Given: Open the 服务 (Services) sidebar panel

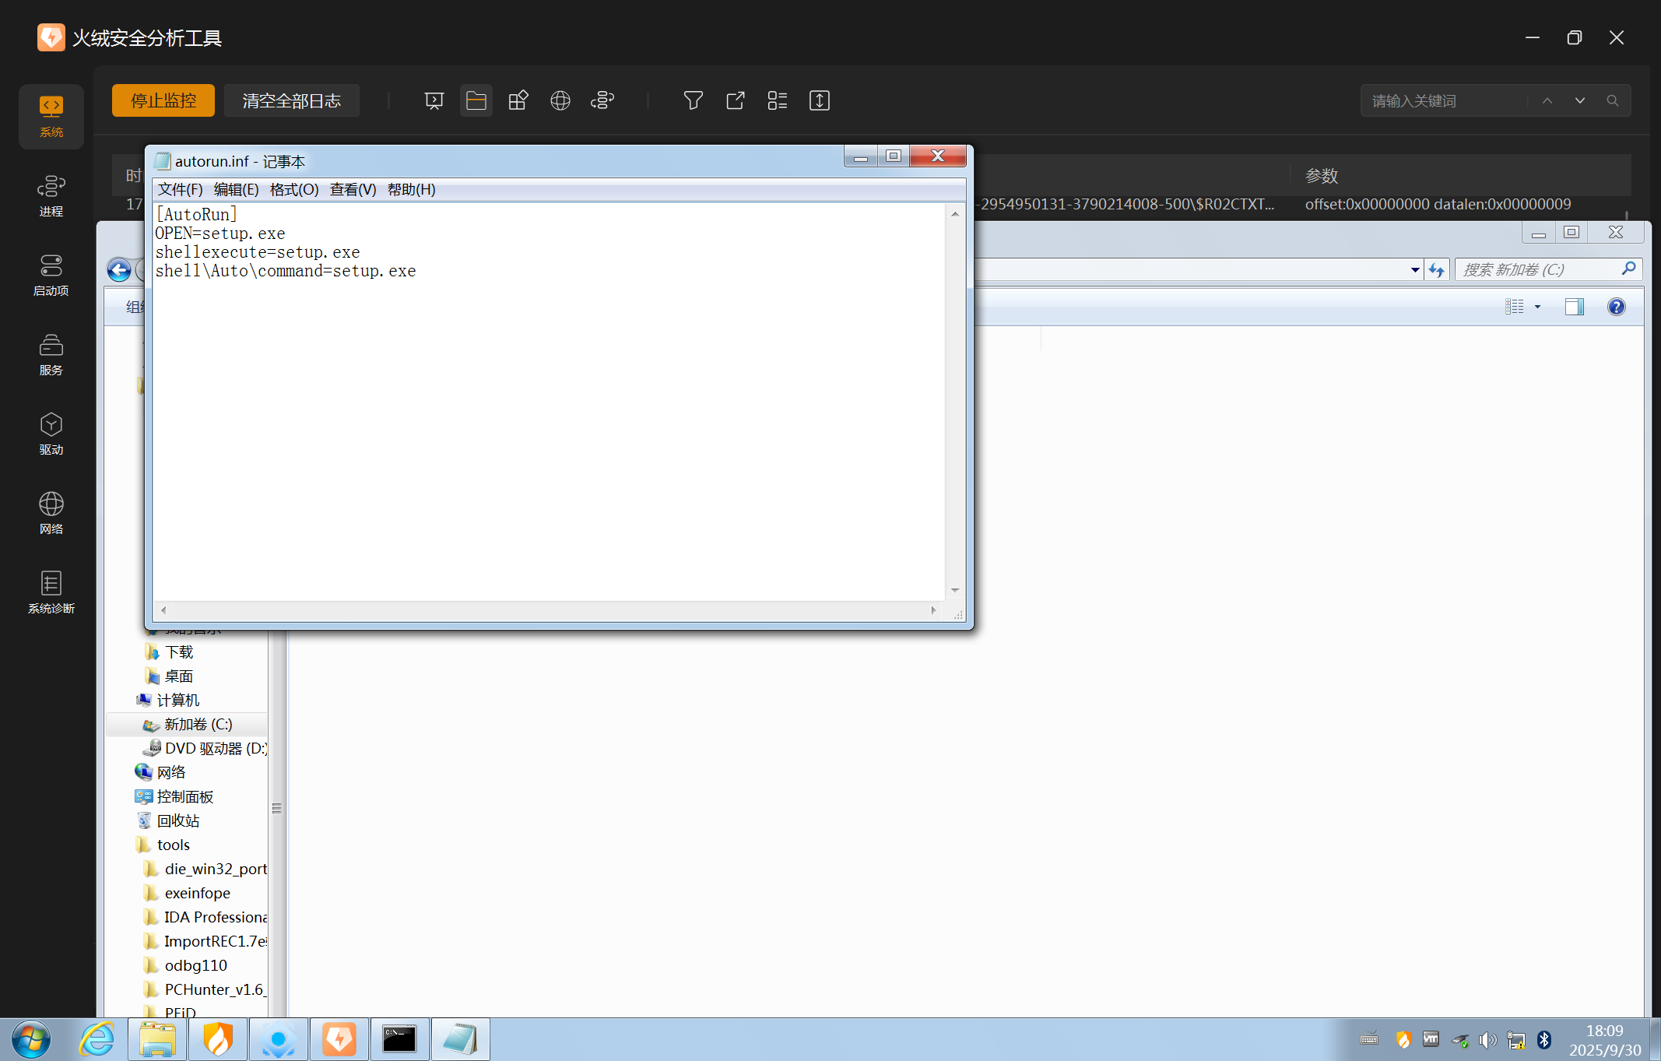Looking at the screenshot, I should tap(51, 354).
